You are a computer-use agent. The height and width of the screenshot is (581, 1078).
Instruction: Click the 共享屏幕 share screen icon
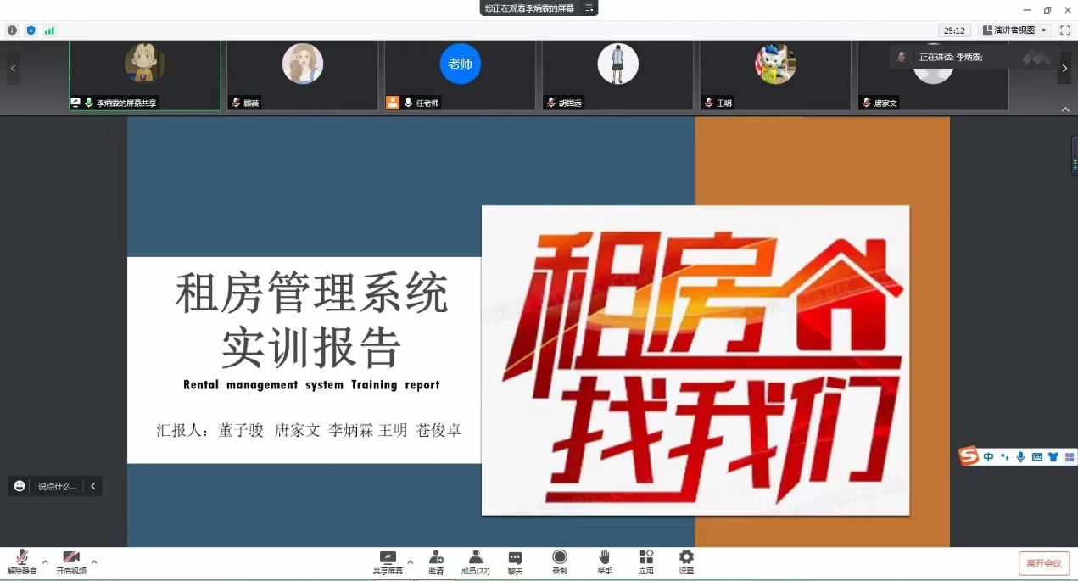[x=388, y=561]
